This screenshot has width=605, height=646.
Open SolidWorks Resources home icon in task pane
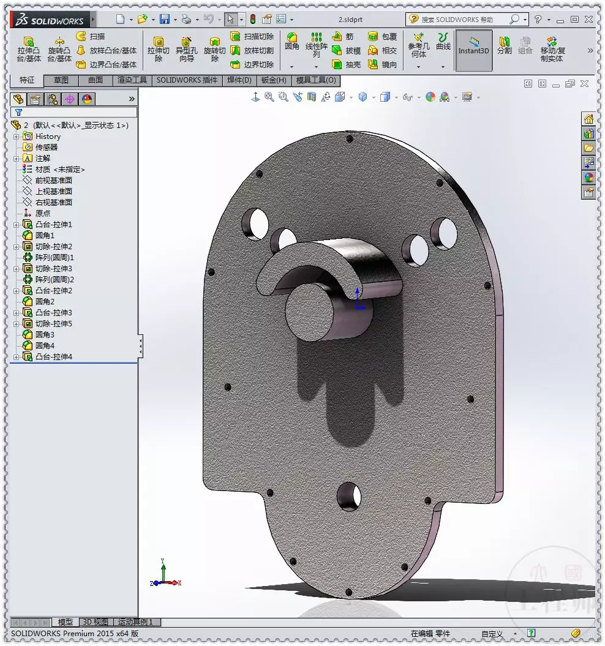[588, 119]
